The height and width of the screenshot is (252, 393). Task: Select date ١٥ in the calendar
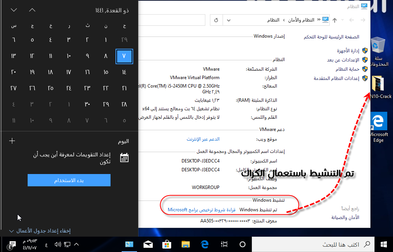click(x=106, y=72)
